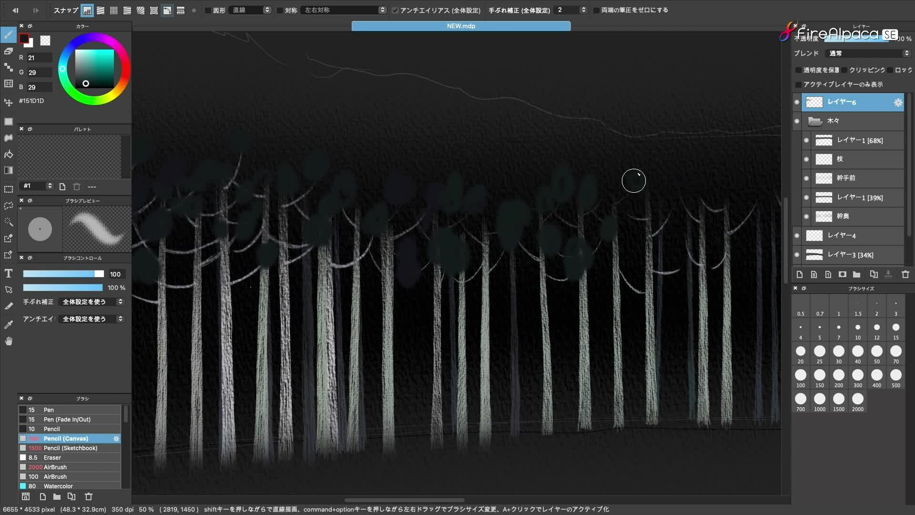Screen dimensions: 915x515
Task: Switch to the NEW.mdp document tab
Action: pyautogui.click(x=461, y=26)
